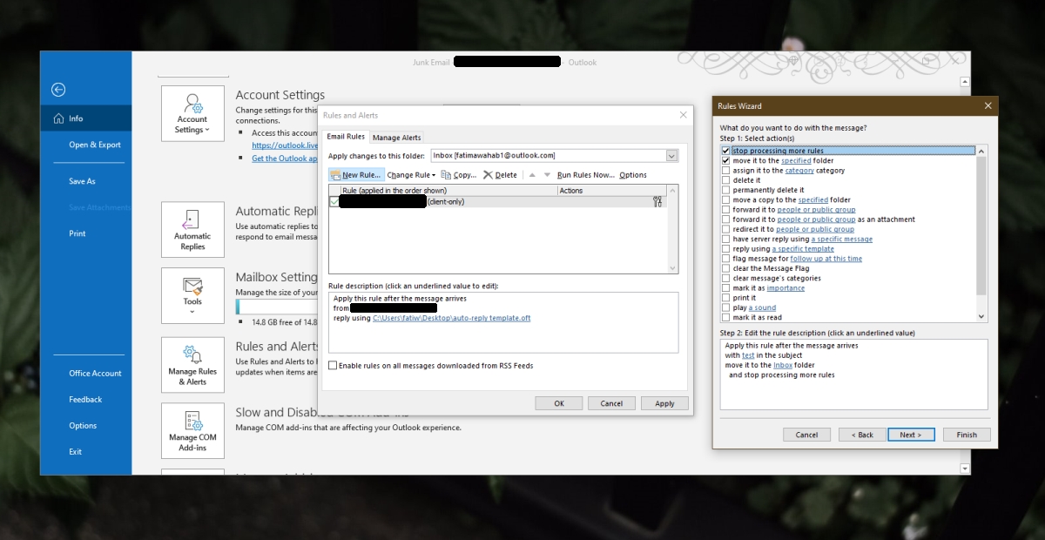This screenshot has height=540, width=1045.
Task: Close the Rules Wizard window
Action: point(988,105)
